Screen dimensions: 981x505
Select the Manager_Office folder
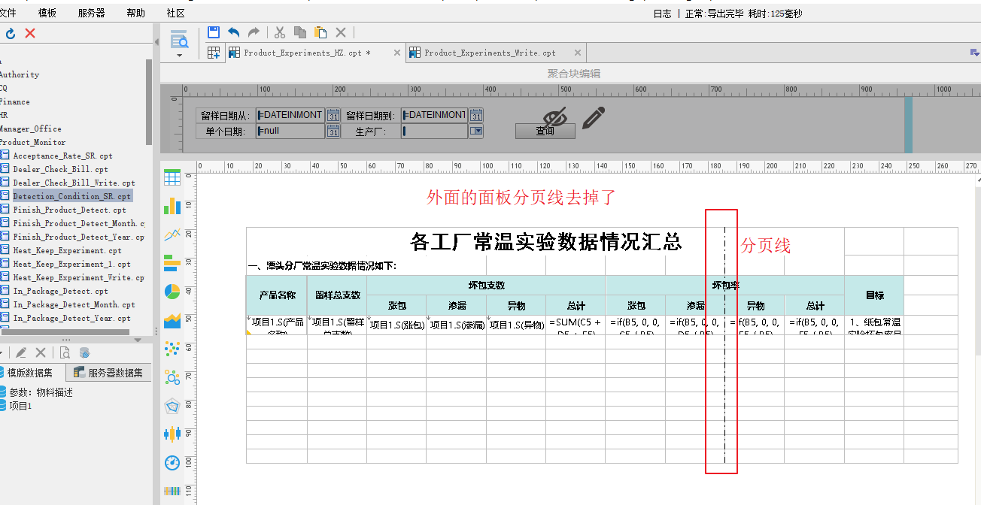[x=30, y=129]
